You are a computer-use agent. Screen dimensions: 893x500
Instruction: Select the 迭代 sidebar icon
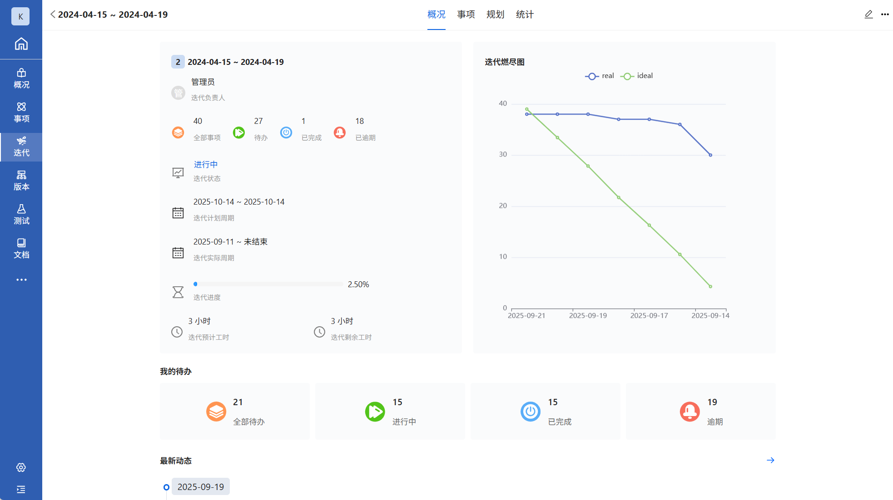pos(21,146)
